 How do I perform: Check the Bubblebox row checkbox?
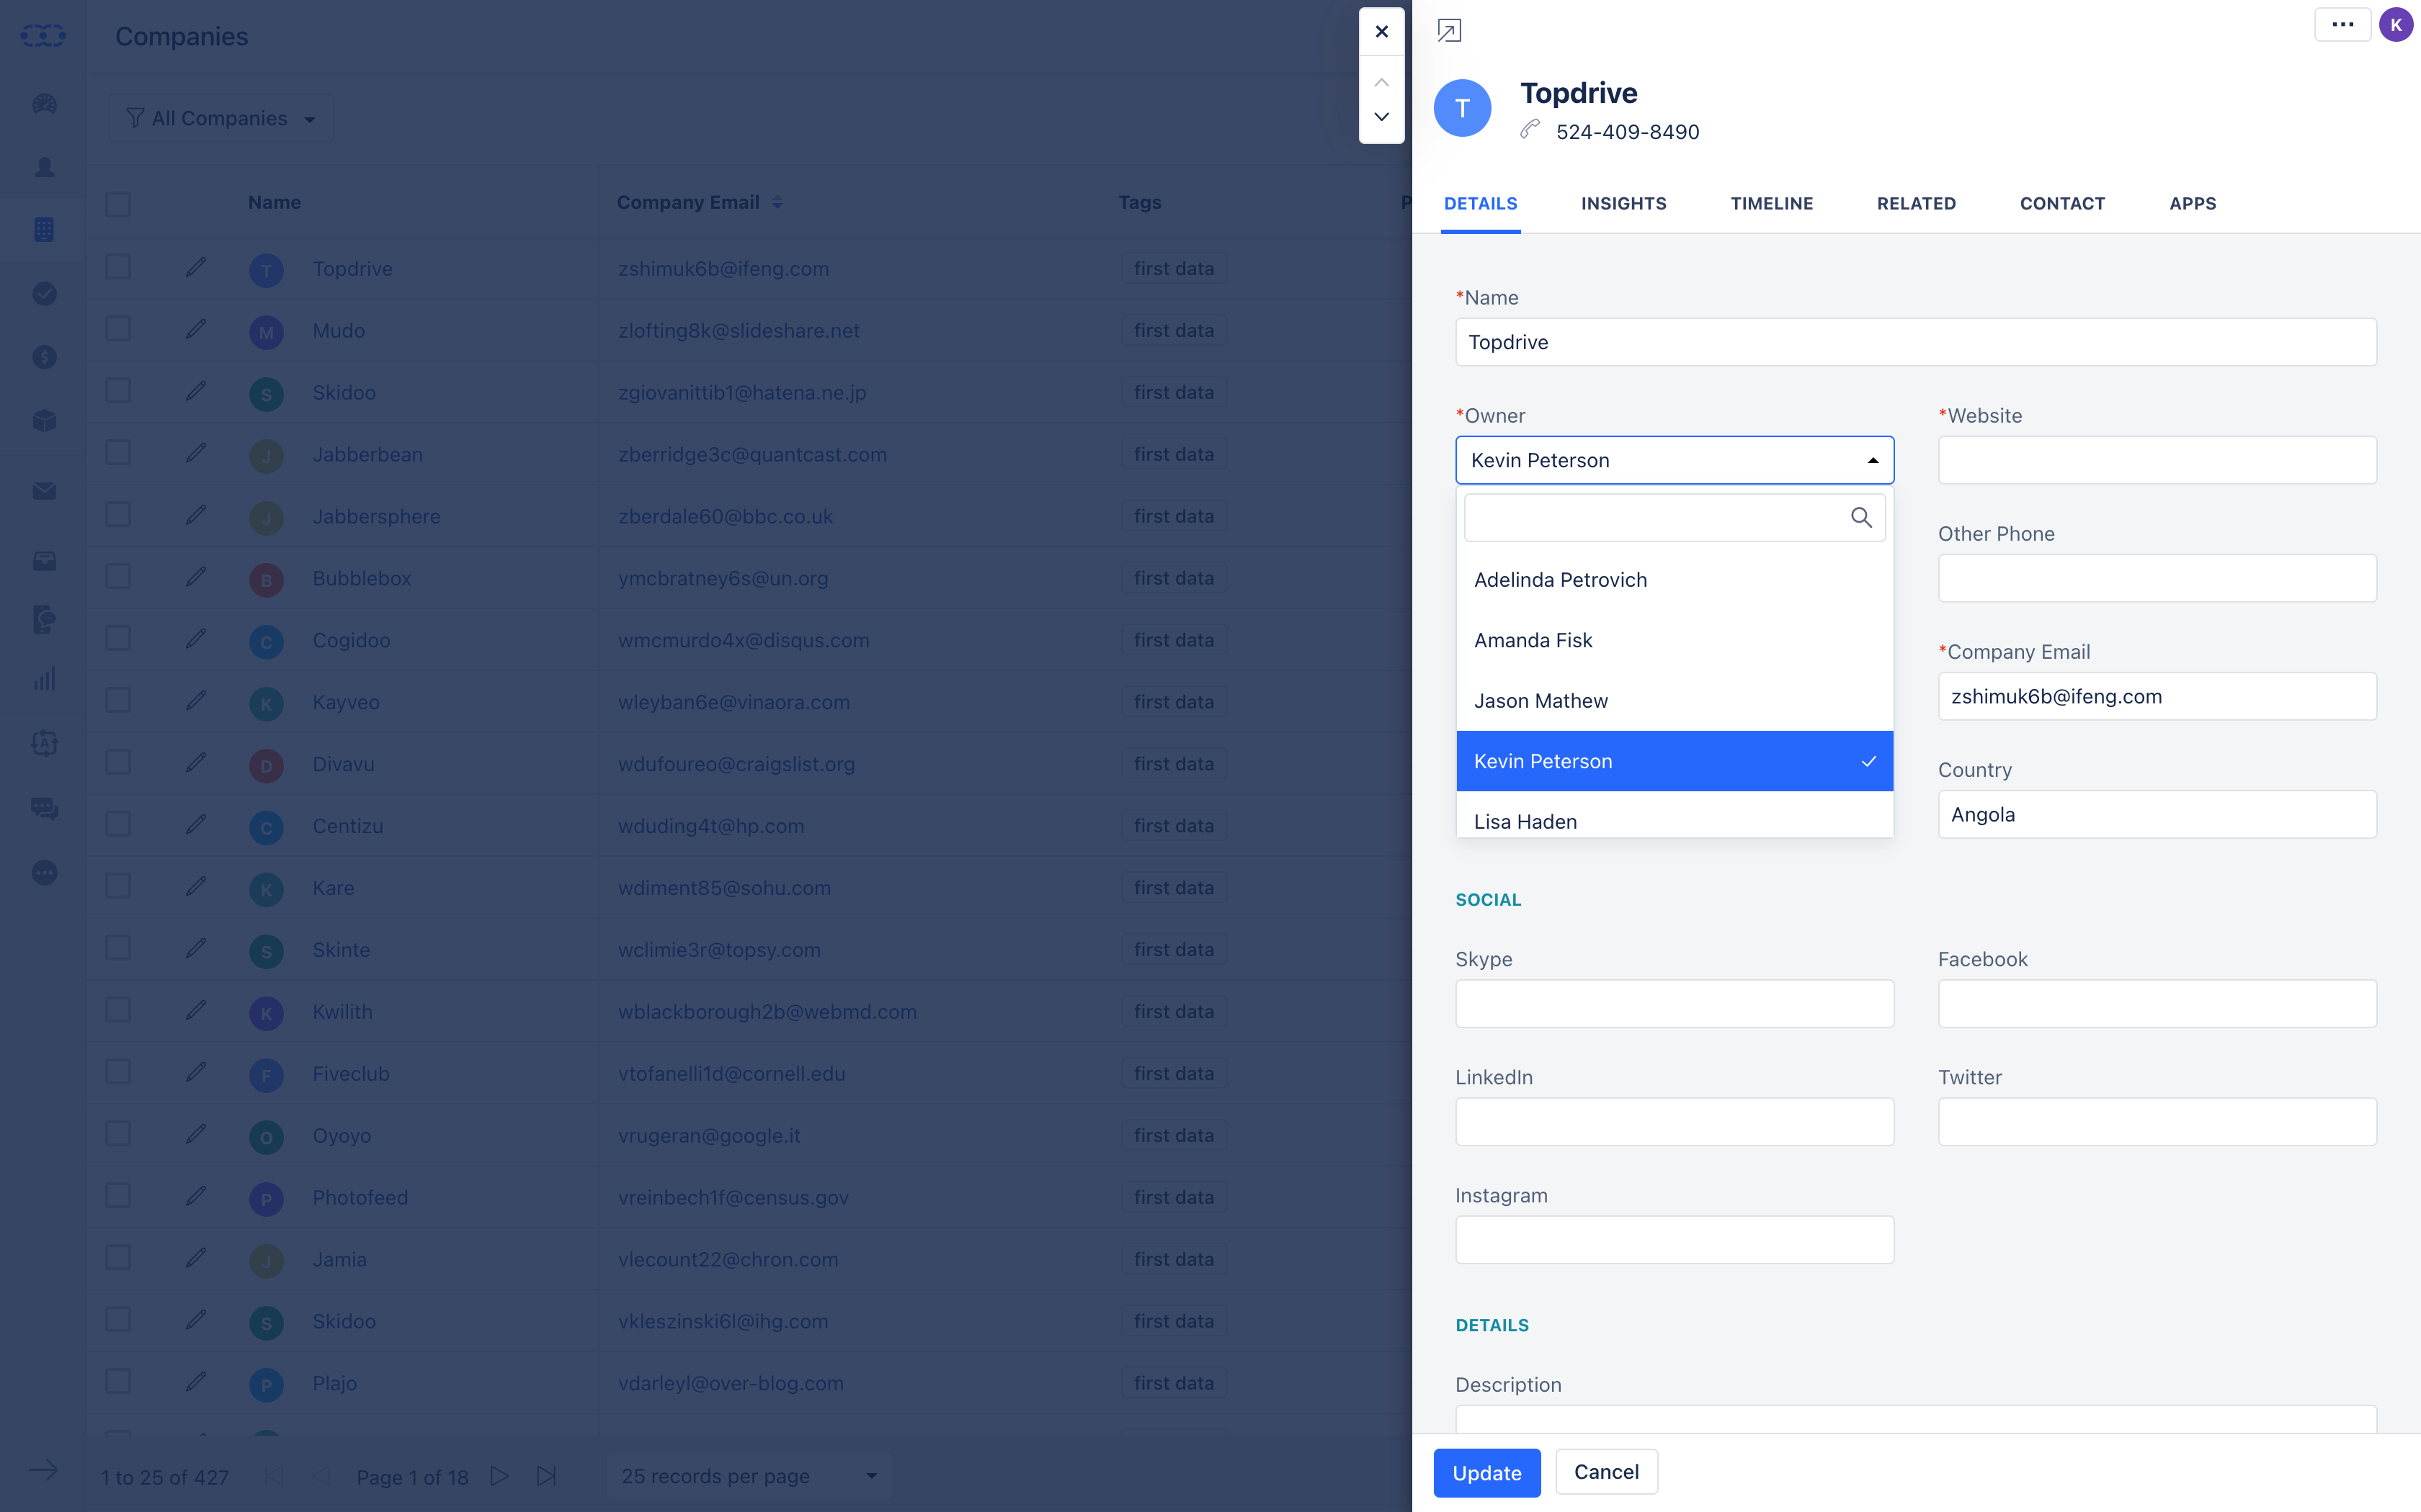click(118, 577)
